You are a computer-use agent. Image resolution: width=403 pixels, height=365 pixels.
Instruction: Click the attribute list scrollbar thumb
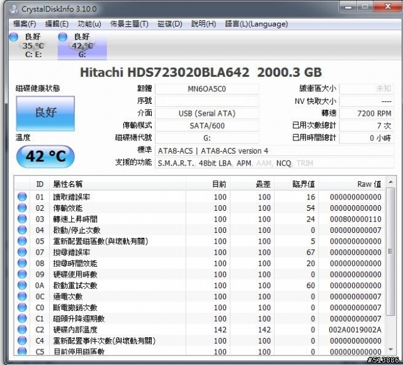390,252
